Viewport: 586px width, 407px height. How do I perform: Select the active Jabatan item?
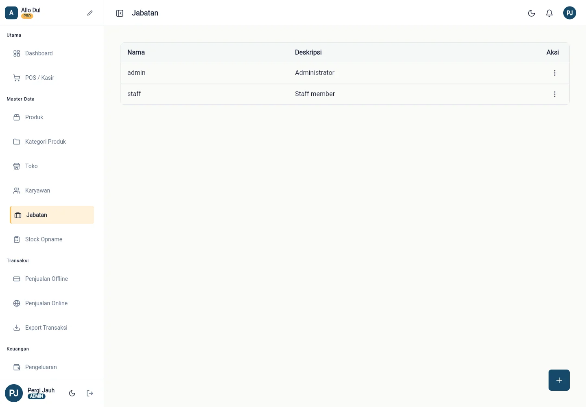(52, 215)
